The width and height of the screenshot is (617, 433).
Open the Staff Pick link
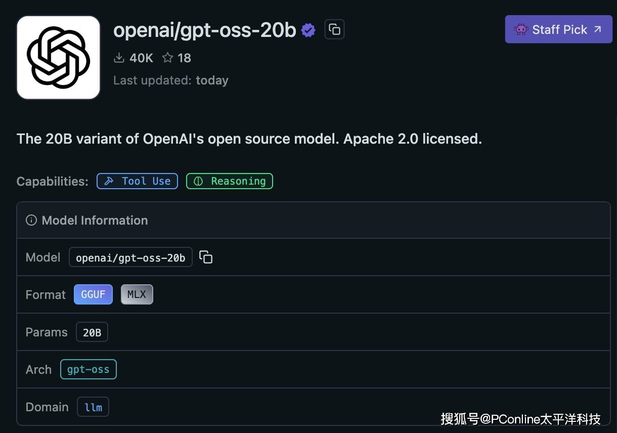tap(558, 29)
